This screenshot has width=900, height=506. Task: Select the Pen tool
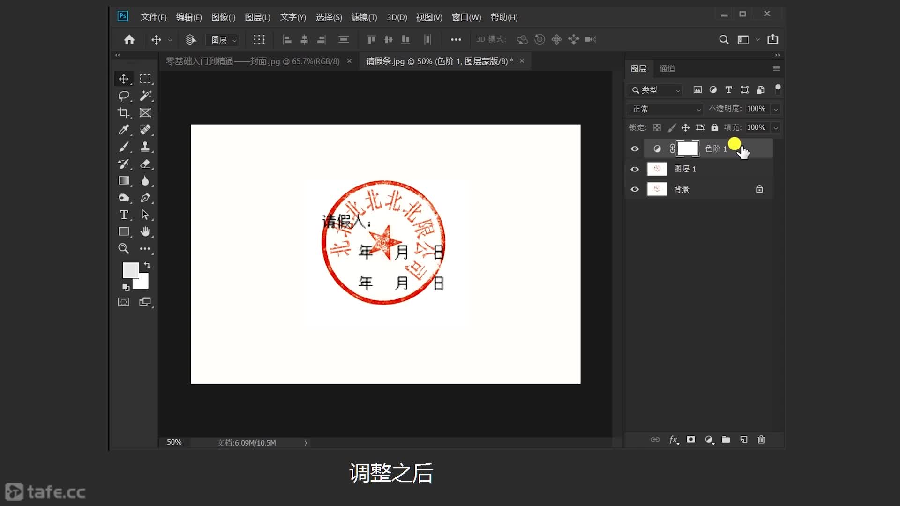coord(145,198)
